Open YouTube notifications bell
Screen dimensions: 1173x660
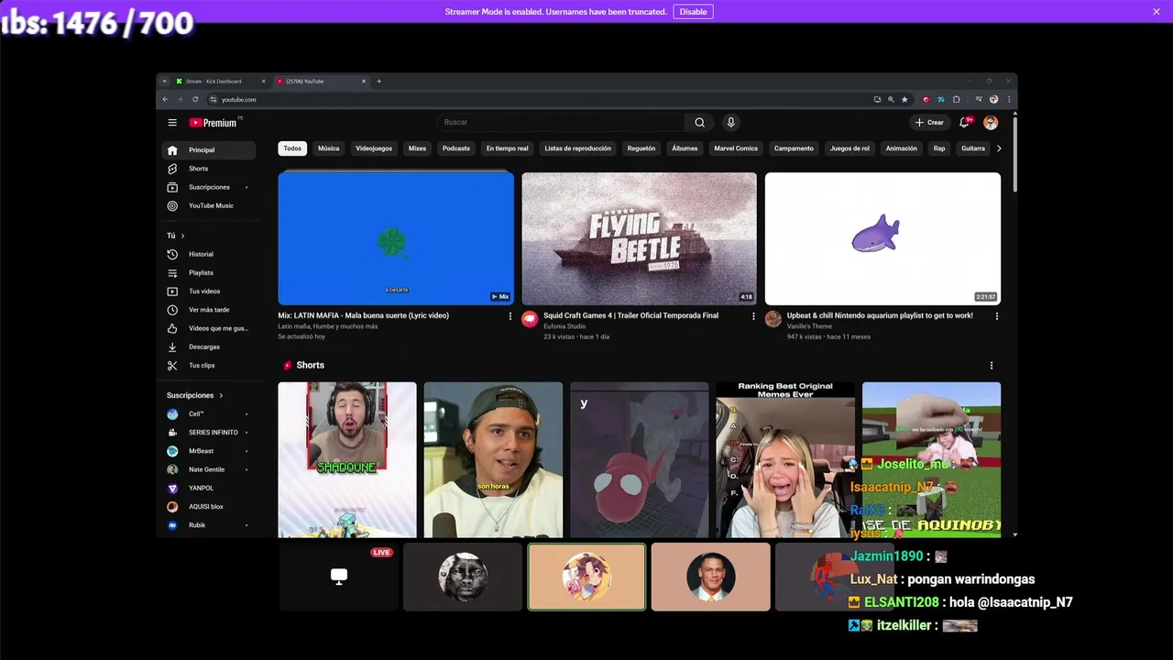[964, 122]
